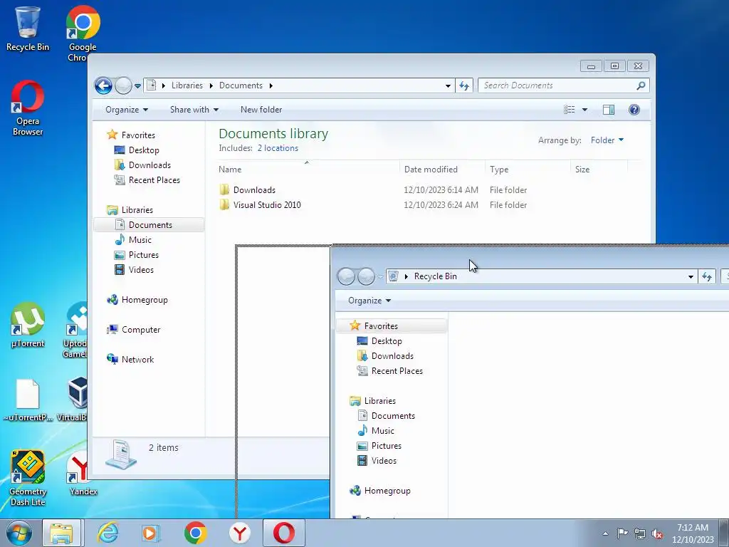Refresh the Documents library view
The image size is (729, 547).
[x=464, y=85]
